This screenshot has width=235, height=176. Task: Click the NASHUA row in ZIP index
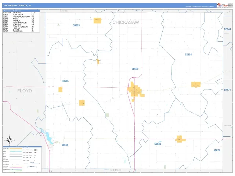pyautogui.click(x=19, y=21)
